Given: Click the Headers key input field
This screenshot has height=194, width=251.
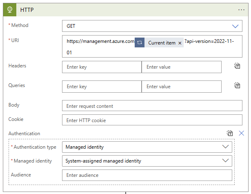Looking at the screenshot, I should tap(102, 67).
